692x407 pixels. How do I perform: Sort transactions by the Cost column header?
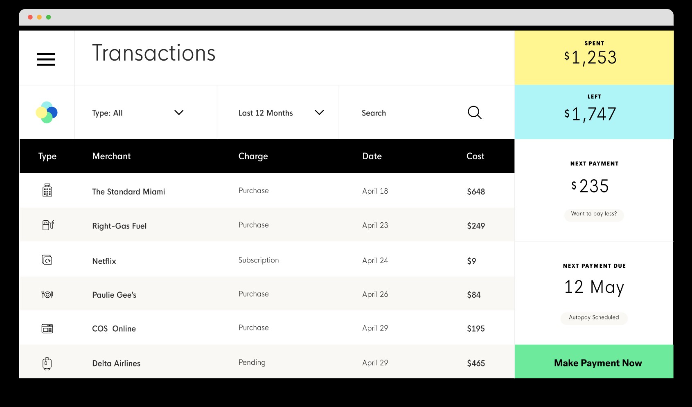tap(475, 156)
